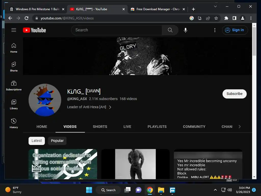Expand the Leader of Anti Hexa description

tap(89, 107)
